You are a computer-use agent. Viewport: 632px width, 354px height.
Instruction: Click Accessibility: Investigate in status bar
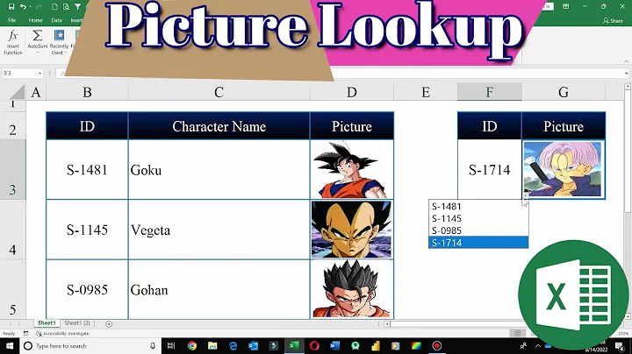pyautogui.click(x=62, y=334)
